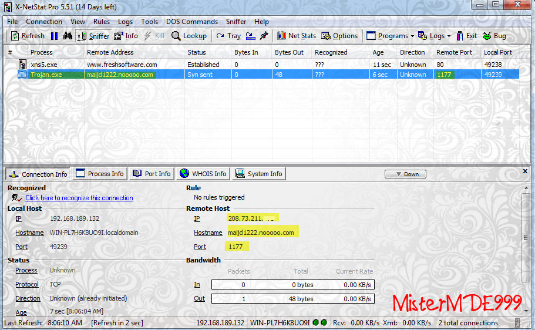Select the xns5.exe connection row

coord(117,65)
